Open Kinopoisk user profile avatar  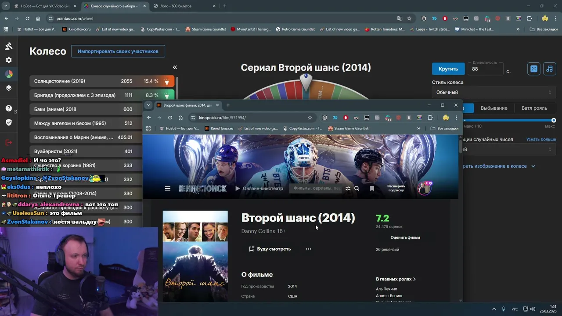424,188
